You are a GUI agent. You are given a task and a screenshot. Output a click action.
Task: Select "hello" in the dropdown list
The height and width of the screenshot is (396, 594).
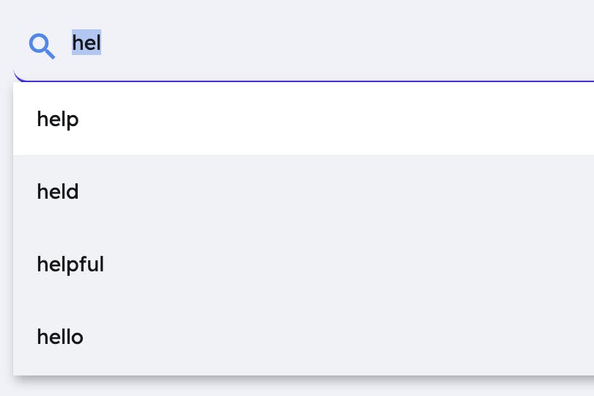[304, 337]
